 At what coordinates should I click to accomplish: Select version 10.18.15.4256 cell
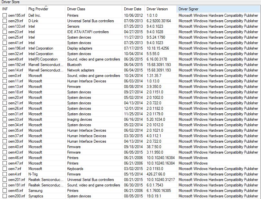(x=158, y=48)
